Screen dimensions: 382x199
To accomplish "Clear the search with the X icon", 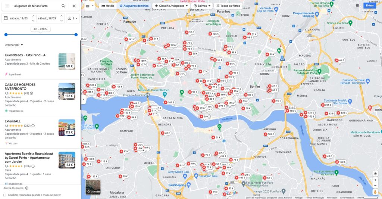I will pyautogui.click(x=74, y=6).
